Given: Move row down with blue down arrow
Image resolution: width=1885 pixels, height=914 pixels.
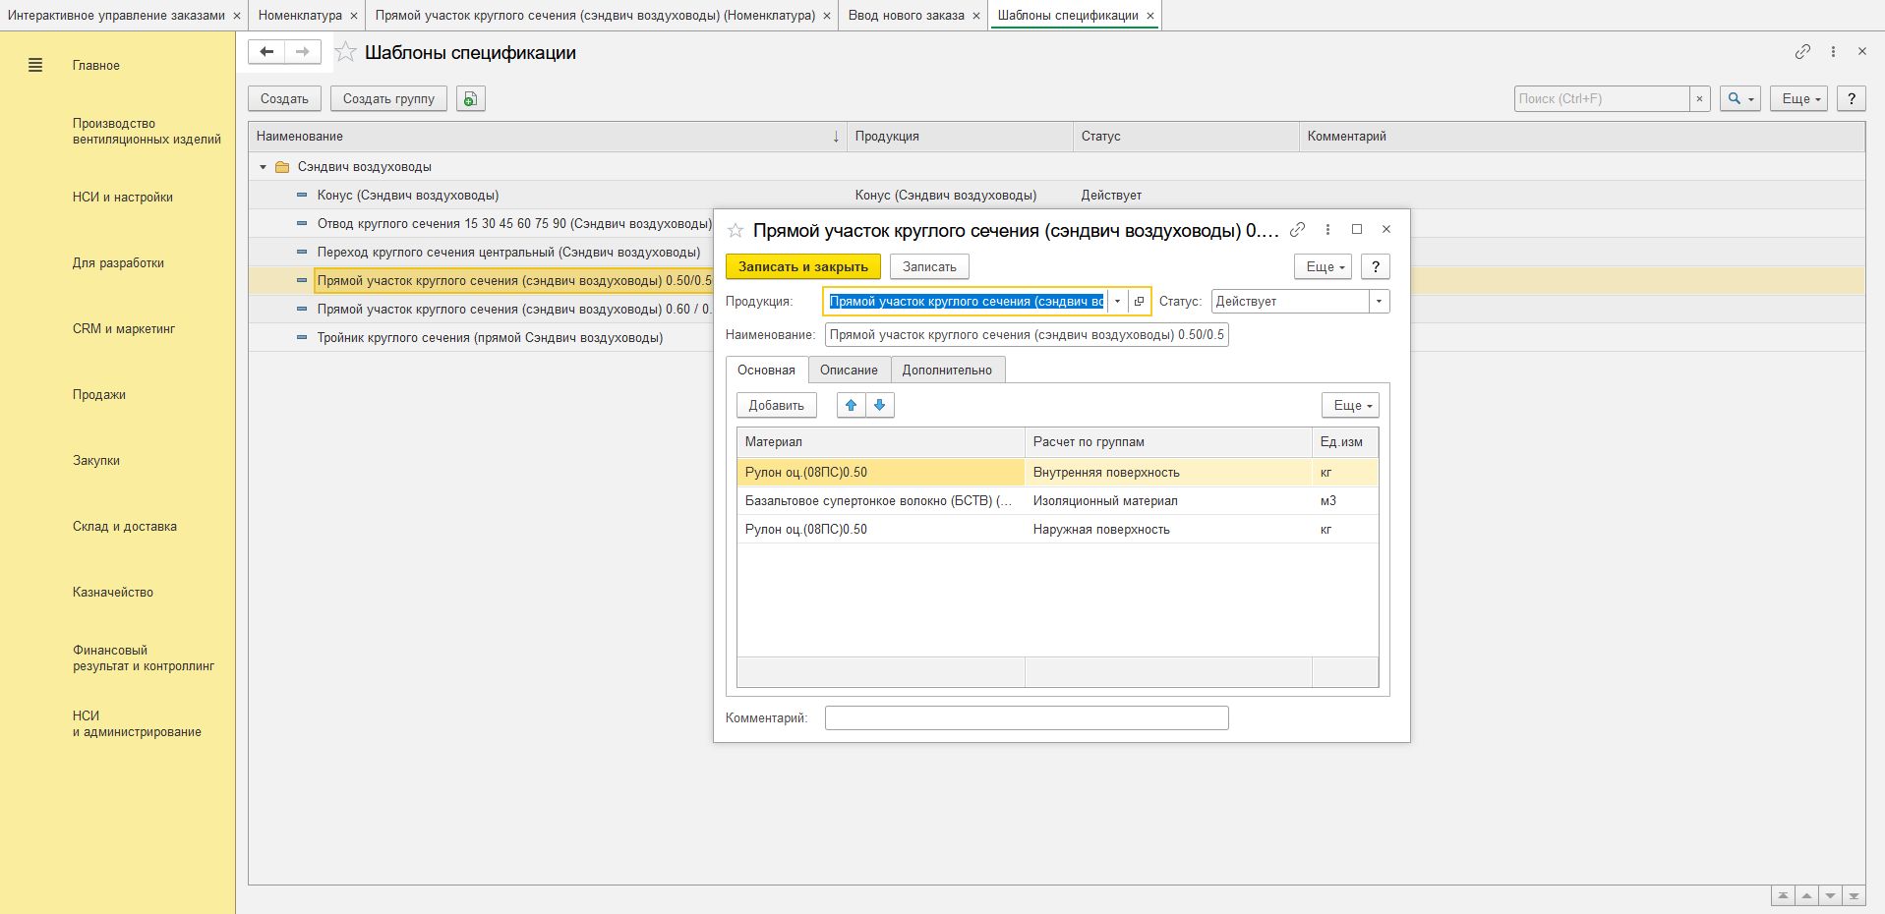Looking at the screenshot, I should click(x=879, y=405).
